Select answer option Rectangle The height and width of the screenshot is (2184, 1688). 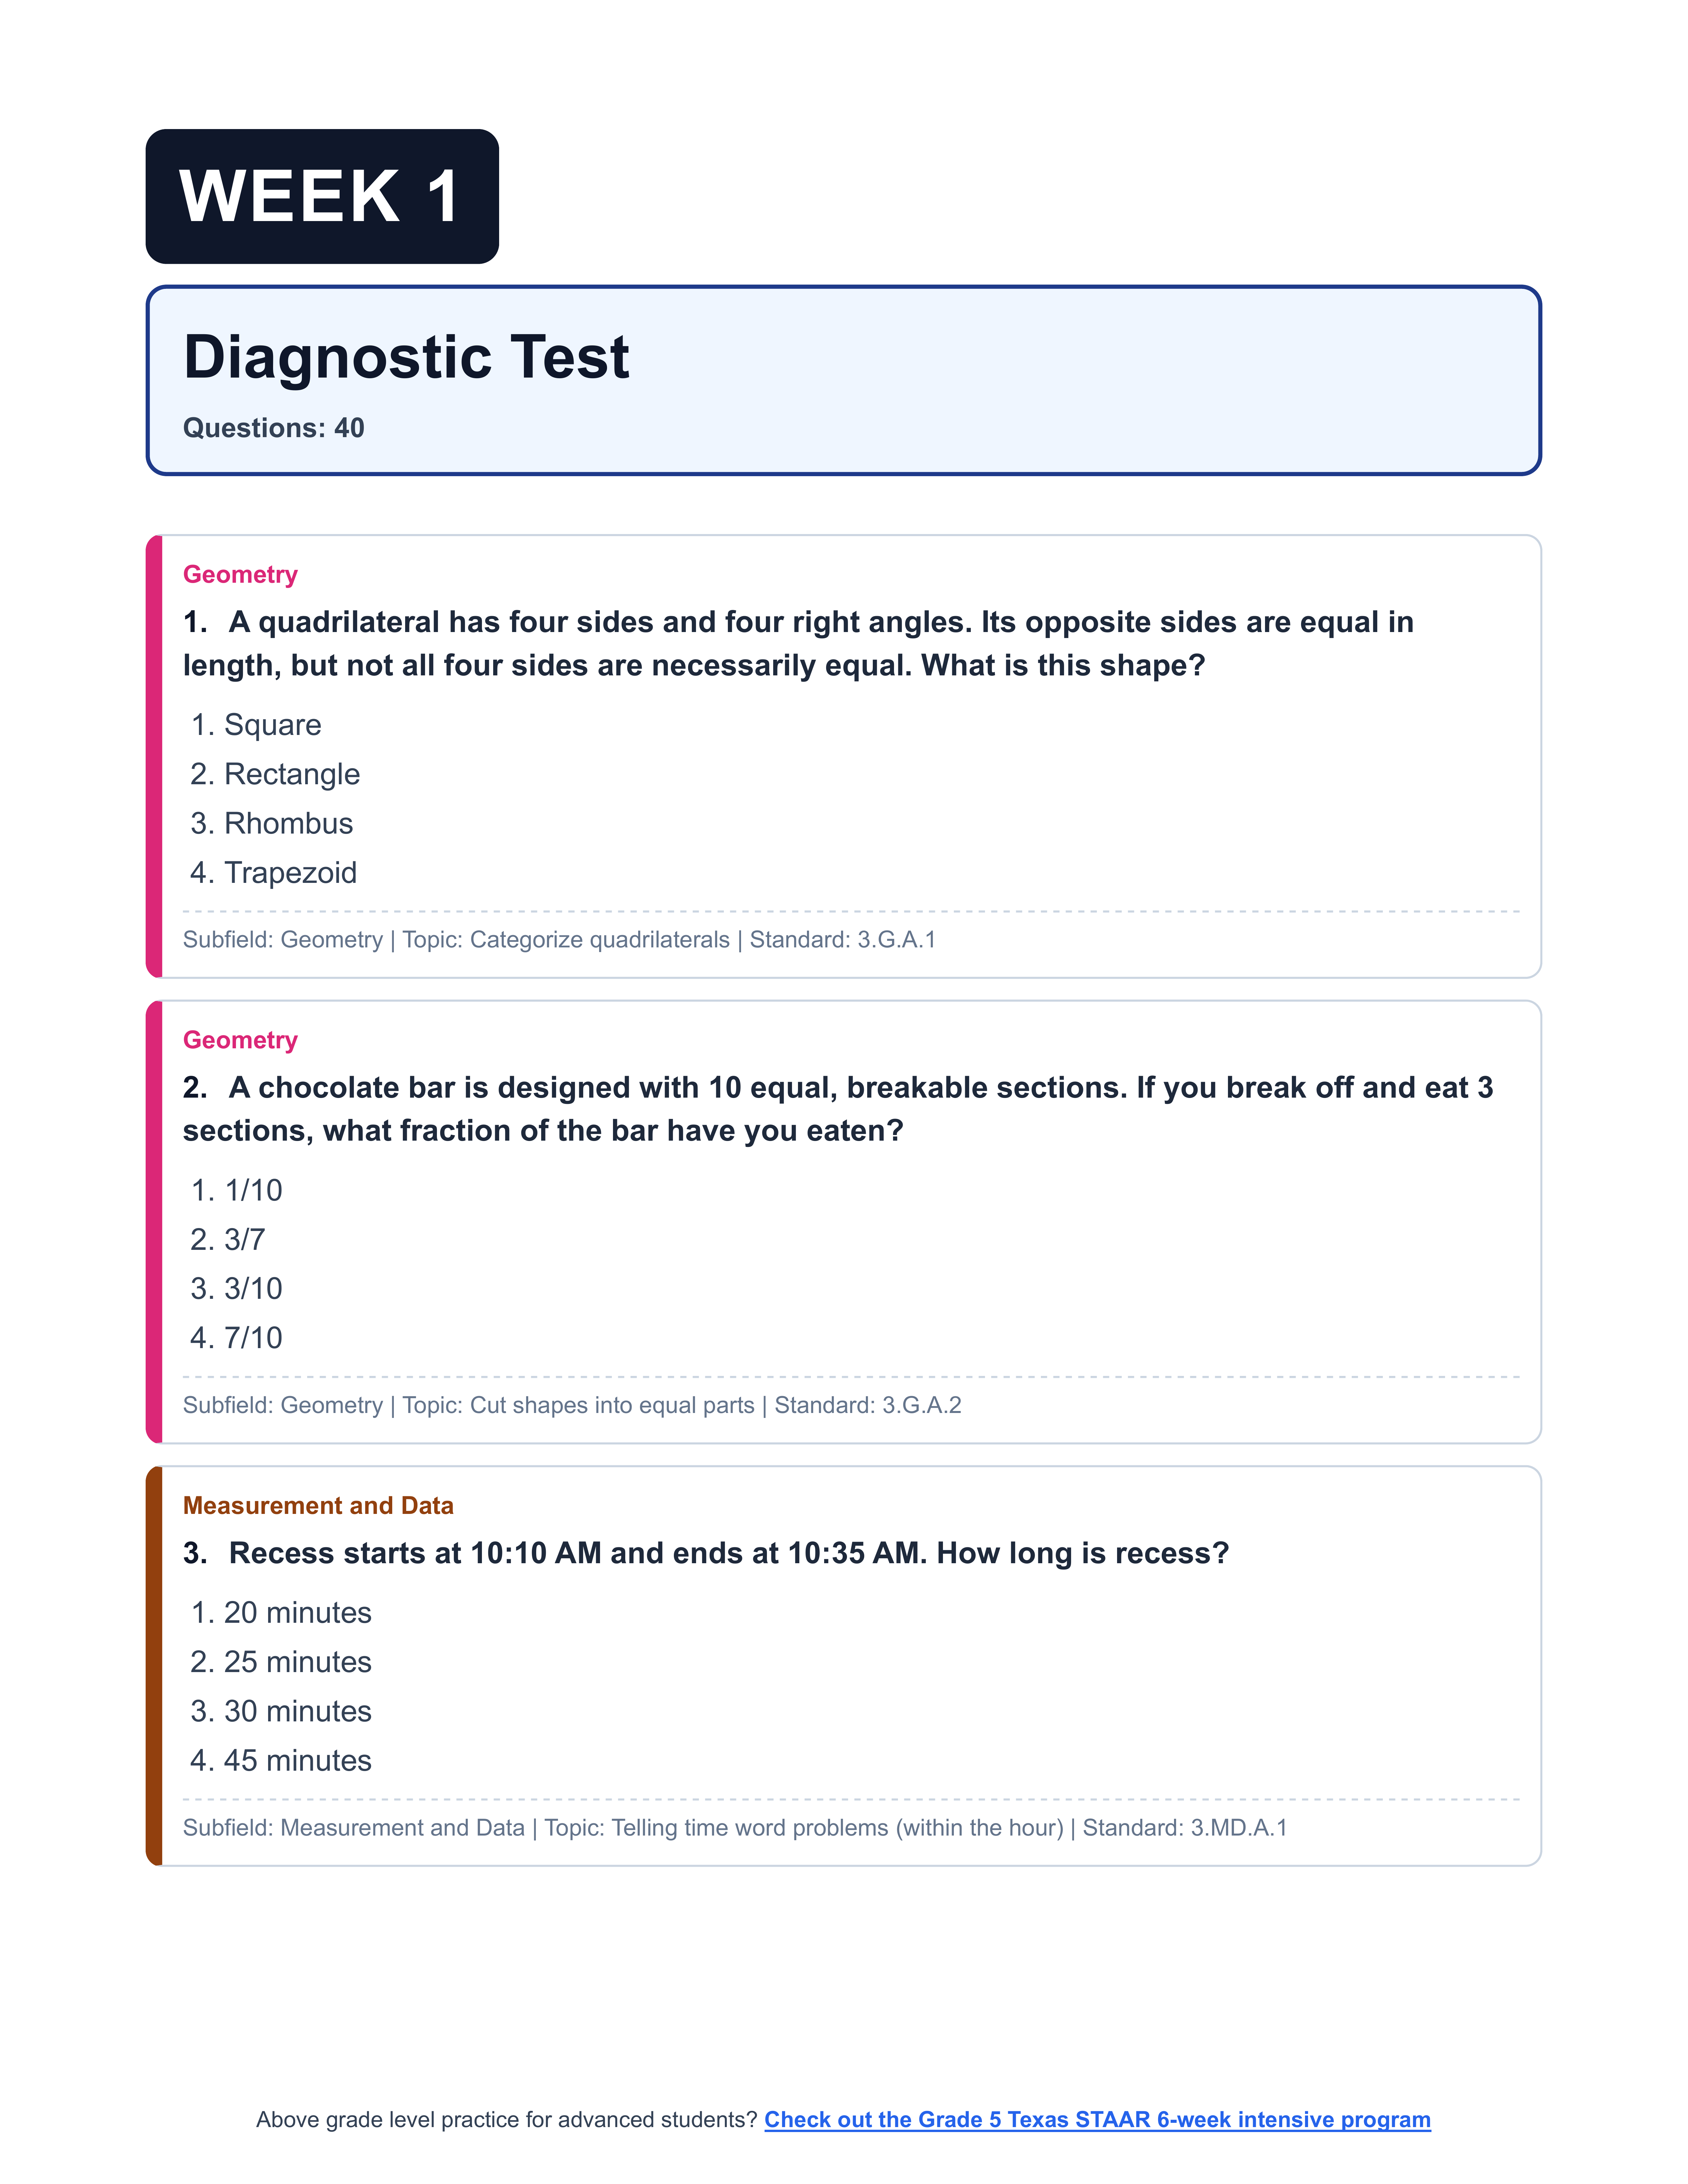pyautogui.click(x=291, y=774)
